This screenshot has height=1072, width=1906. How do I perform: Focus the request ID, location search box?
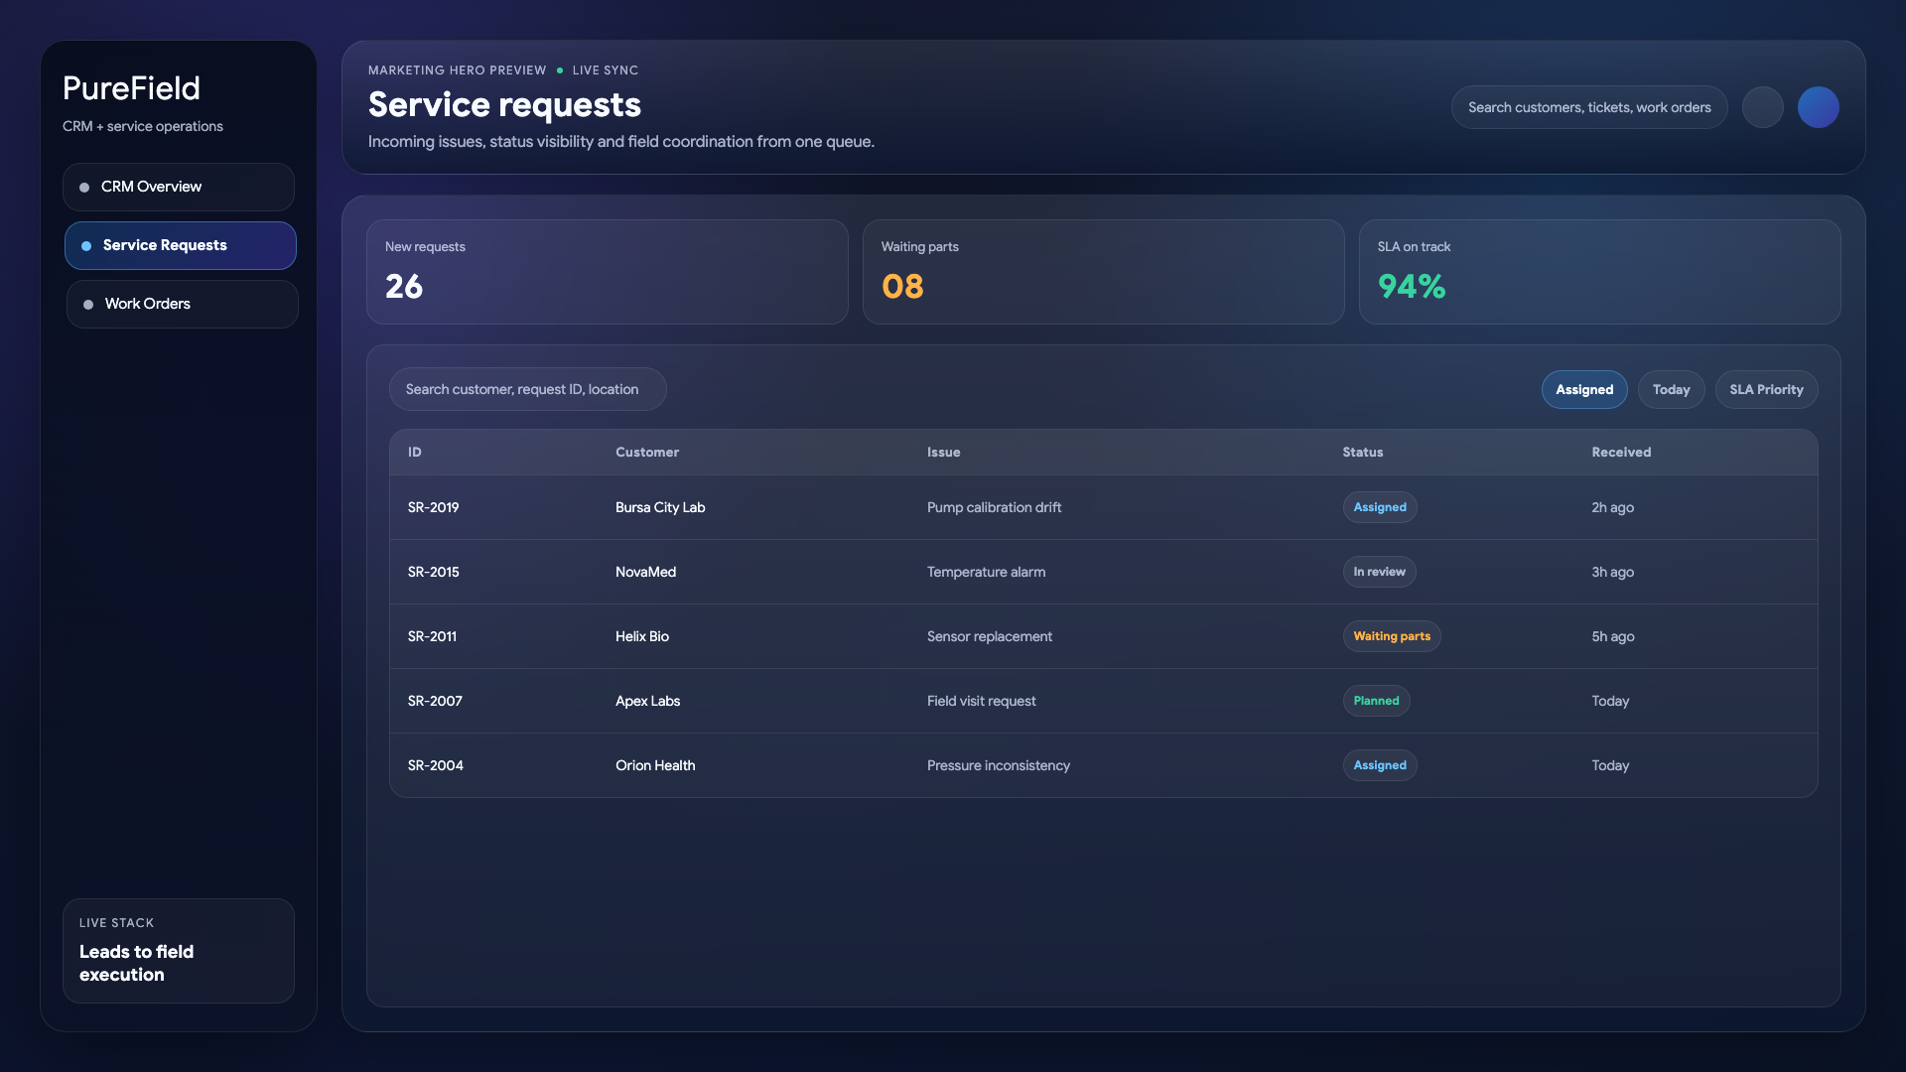pyautogui.click(x=528, y=389)
